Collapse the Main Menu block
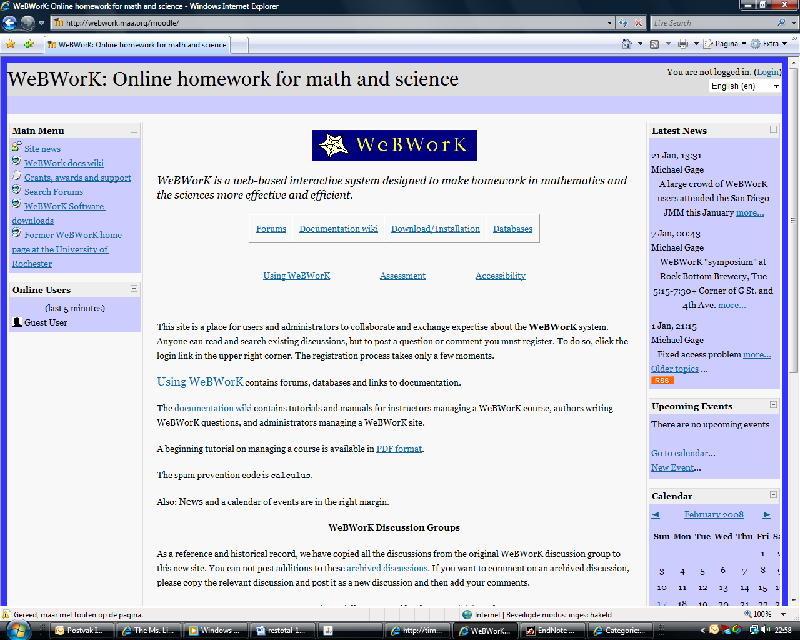Screen dimensions: 800x640 point(134,129)
